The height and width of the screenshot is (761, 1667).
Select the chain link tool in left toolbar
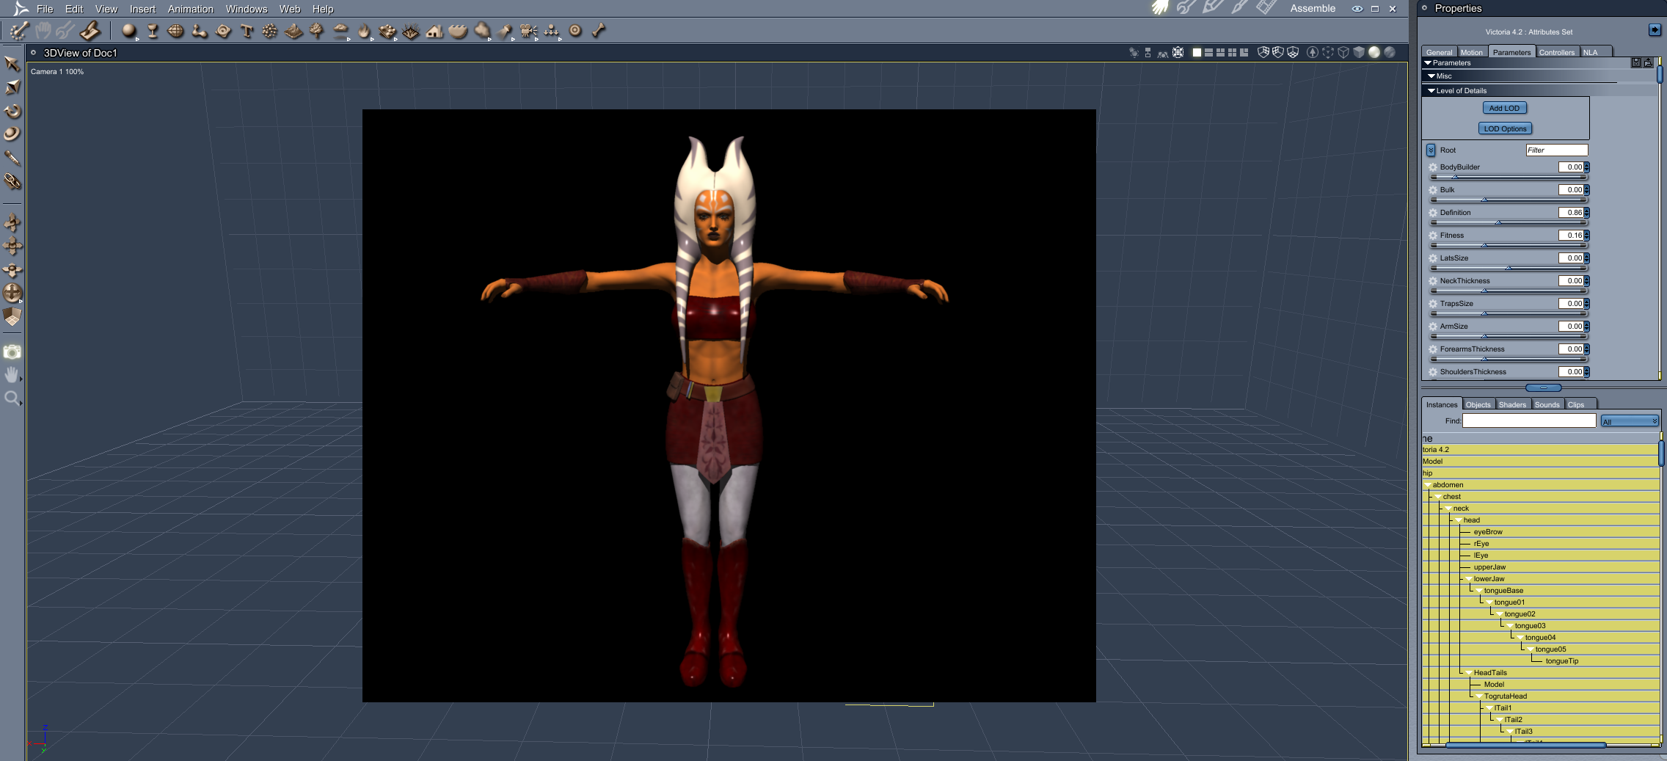tap(12, 181)
